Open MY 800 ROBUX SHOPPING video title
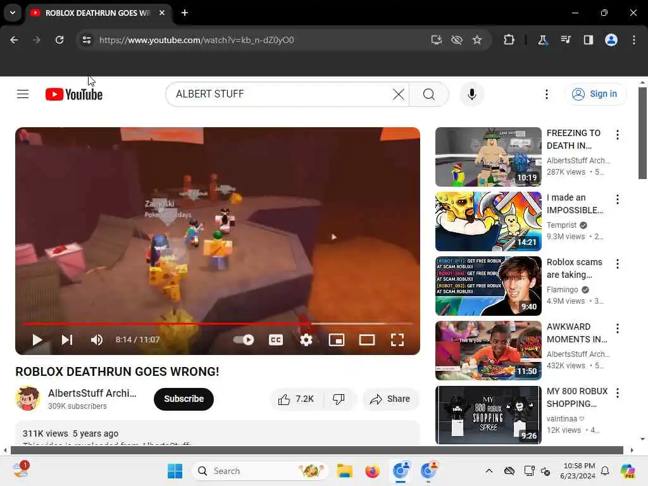This screenshot has height=486, width=648. point(577,397)
